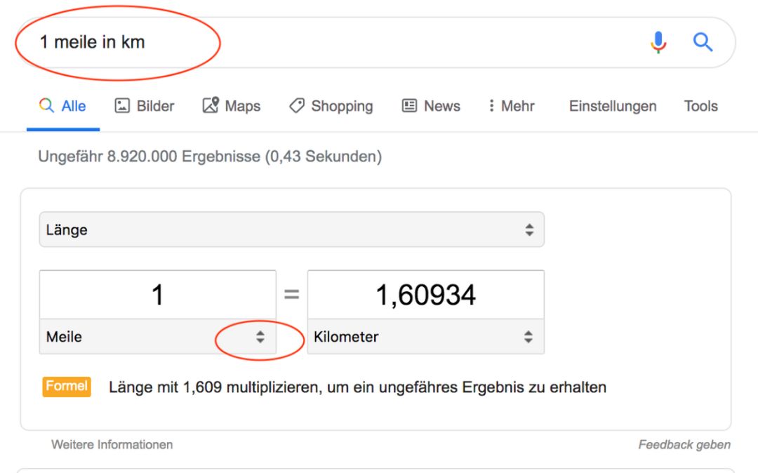Click the blue magnifier search button
Image resolution: width=758 pixels, height=473 pixels.
[x=703, y=42]
